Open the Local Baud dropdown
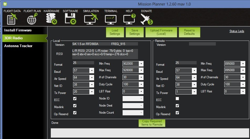 [84, 70]
